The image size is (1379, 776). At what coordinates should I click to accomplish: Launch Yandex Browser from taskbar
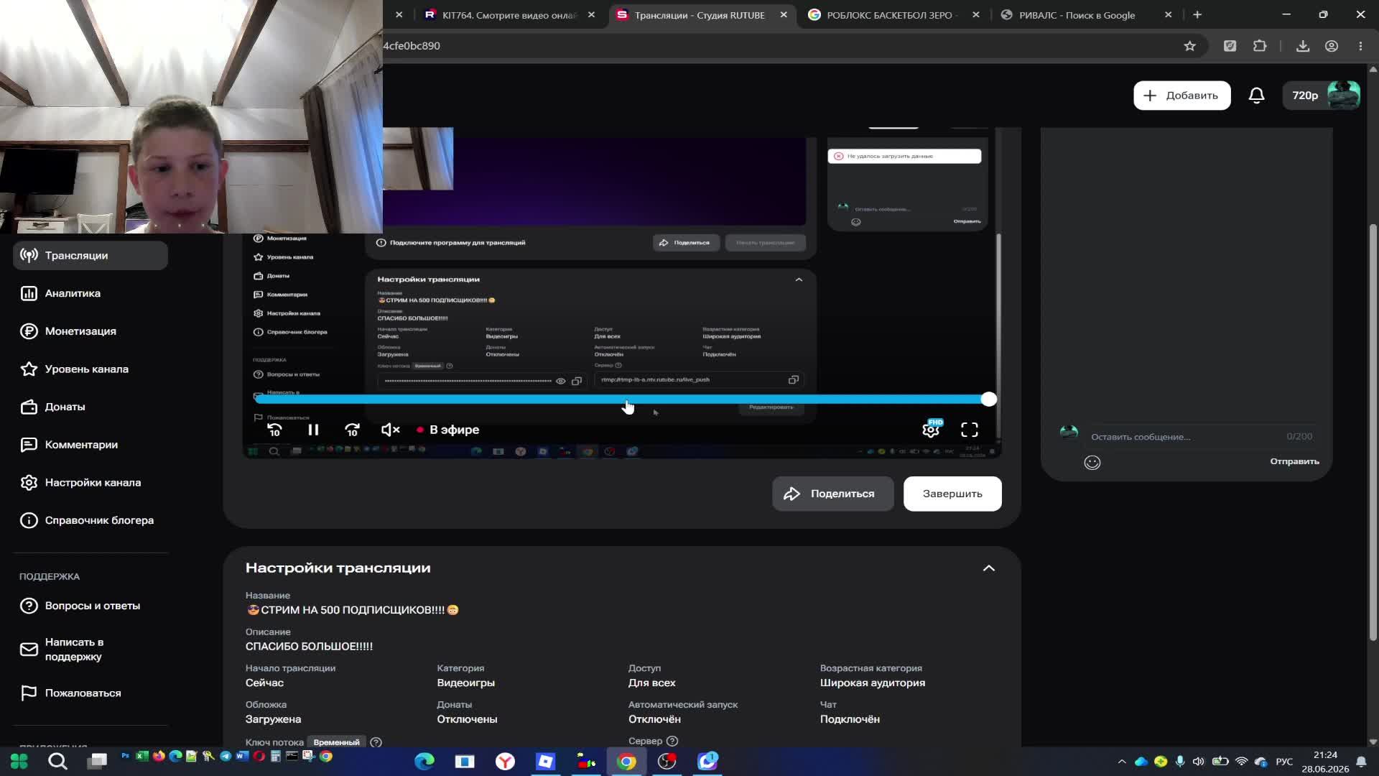[505, 761]
